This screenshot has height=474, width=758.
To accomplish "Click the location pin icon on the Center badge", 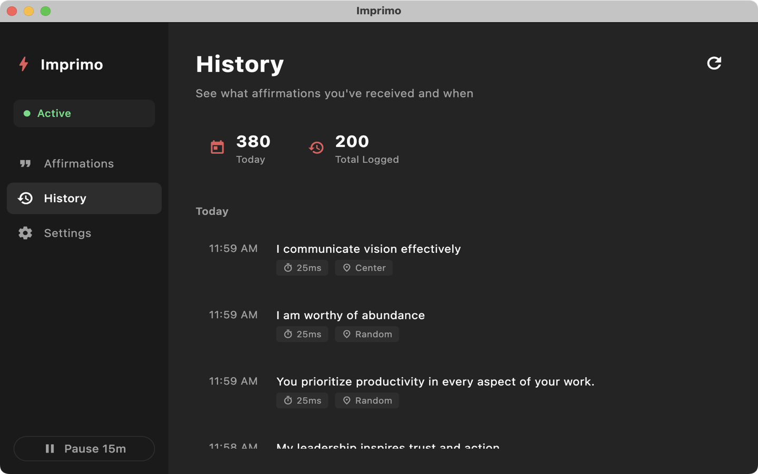I will (347, 268).
